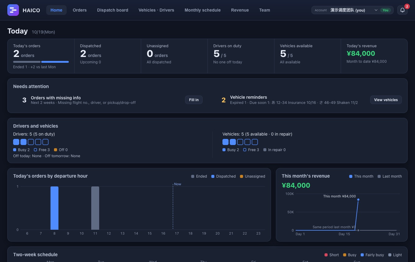Click the Now marker on the hourly chart
This screenshot has width=415, height=262.
(x=178, y=184)
